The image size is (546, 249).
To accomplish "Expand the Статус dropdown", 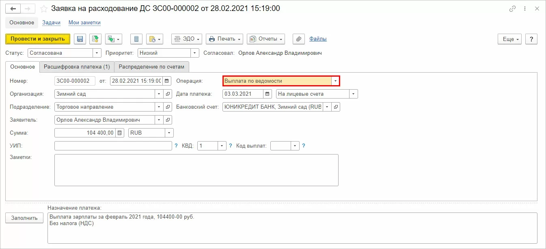I will 97,53.
